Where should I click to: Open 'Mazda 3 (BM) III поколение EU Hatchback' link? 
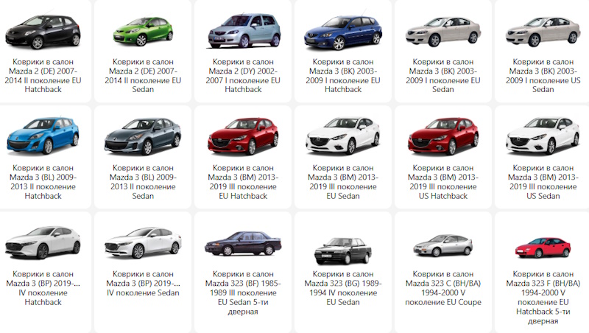tap(243, 182)
